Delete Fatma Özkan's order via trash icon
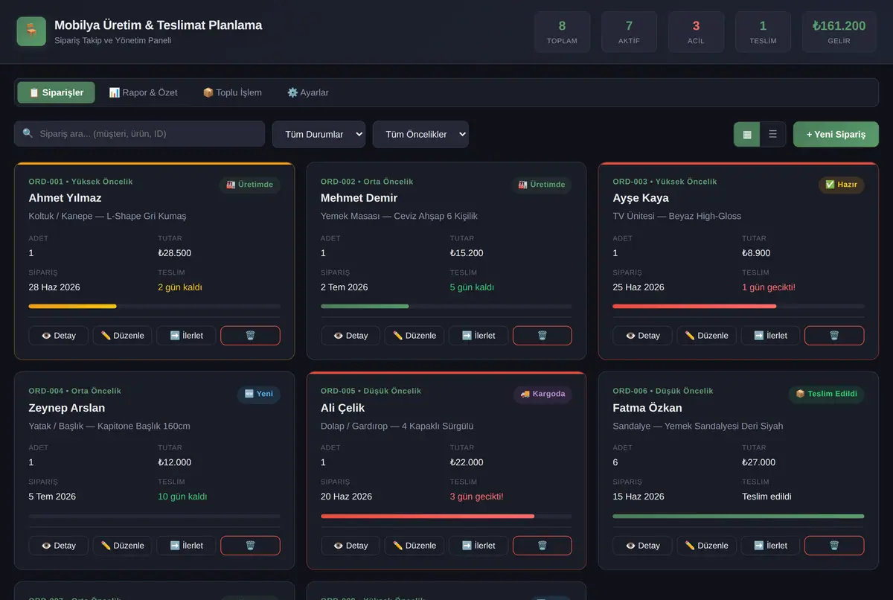The image size is (893, 600). (x=834, y=546)
